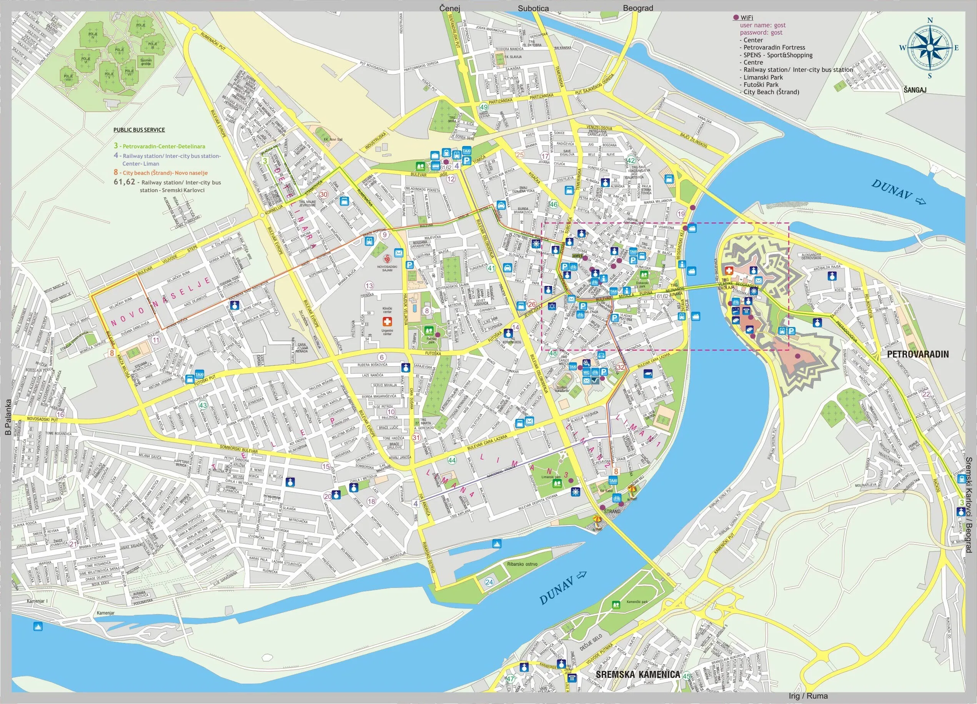Click the green tree icon in Futoški park

coord(429,331)
